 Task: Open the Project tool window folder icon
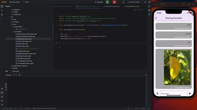click(x=2, y=6)
